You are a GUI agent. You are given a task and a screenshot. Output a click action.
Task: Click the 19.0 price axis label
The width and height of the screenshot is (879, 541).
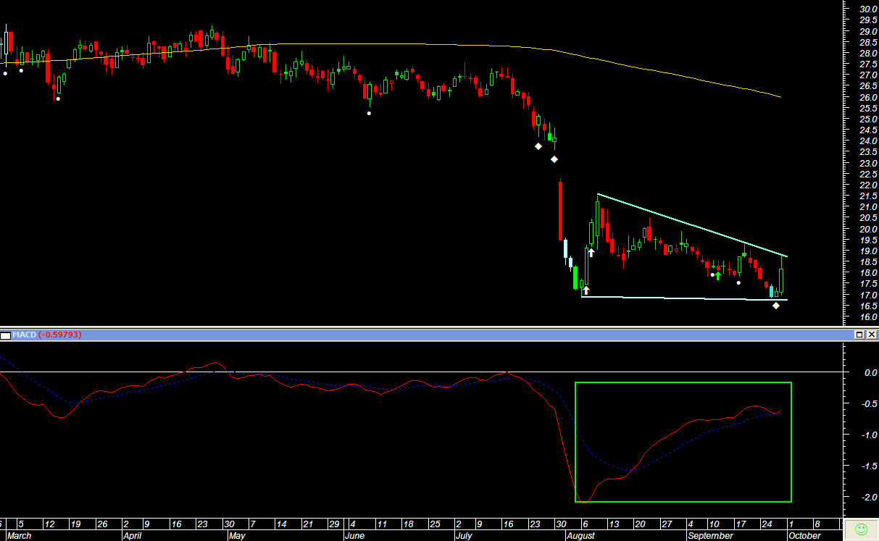coord(868,251)
